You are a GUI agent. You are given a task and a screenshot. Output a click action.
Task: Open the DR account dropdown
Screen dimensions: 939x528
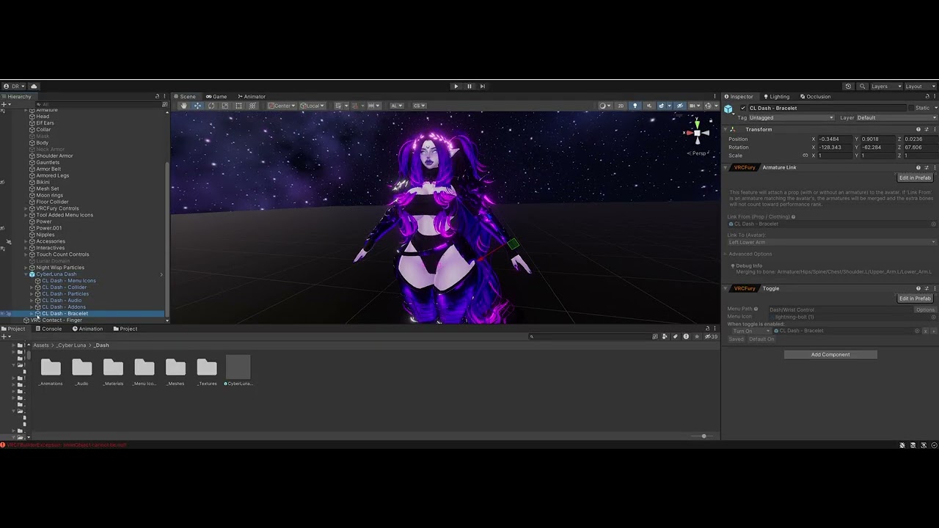(15, 87)
